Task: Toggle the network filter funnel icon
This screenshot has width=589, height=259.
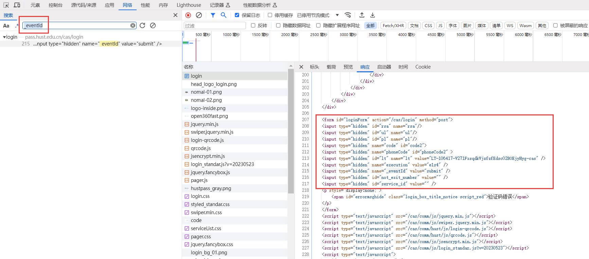Action: tap(213, 15)
